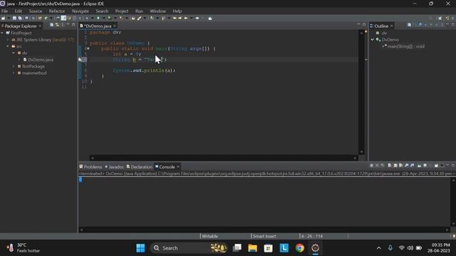Toggle Word Wrap in Console toolbar
This screenshot has height=256, width=456.
coord(400,166)
